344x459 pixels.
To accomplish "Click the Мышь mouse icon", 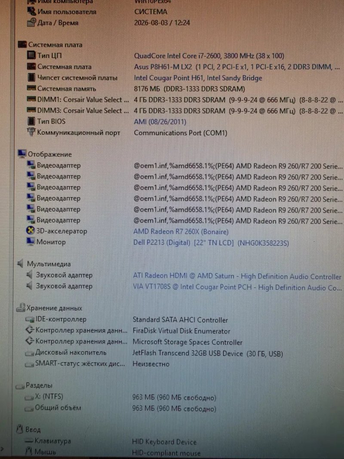I will coord(29,451).
